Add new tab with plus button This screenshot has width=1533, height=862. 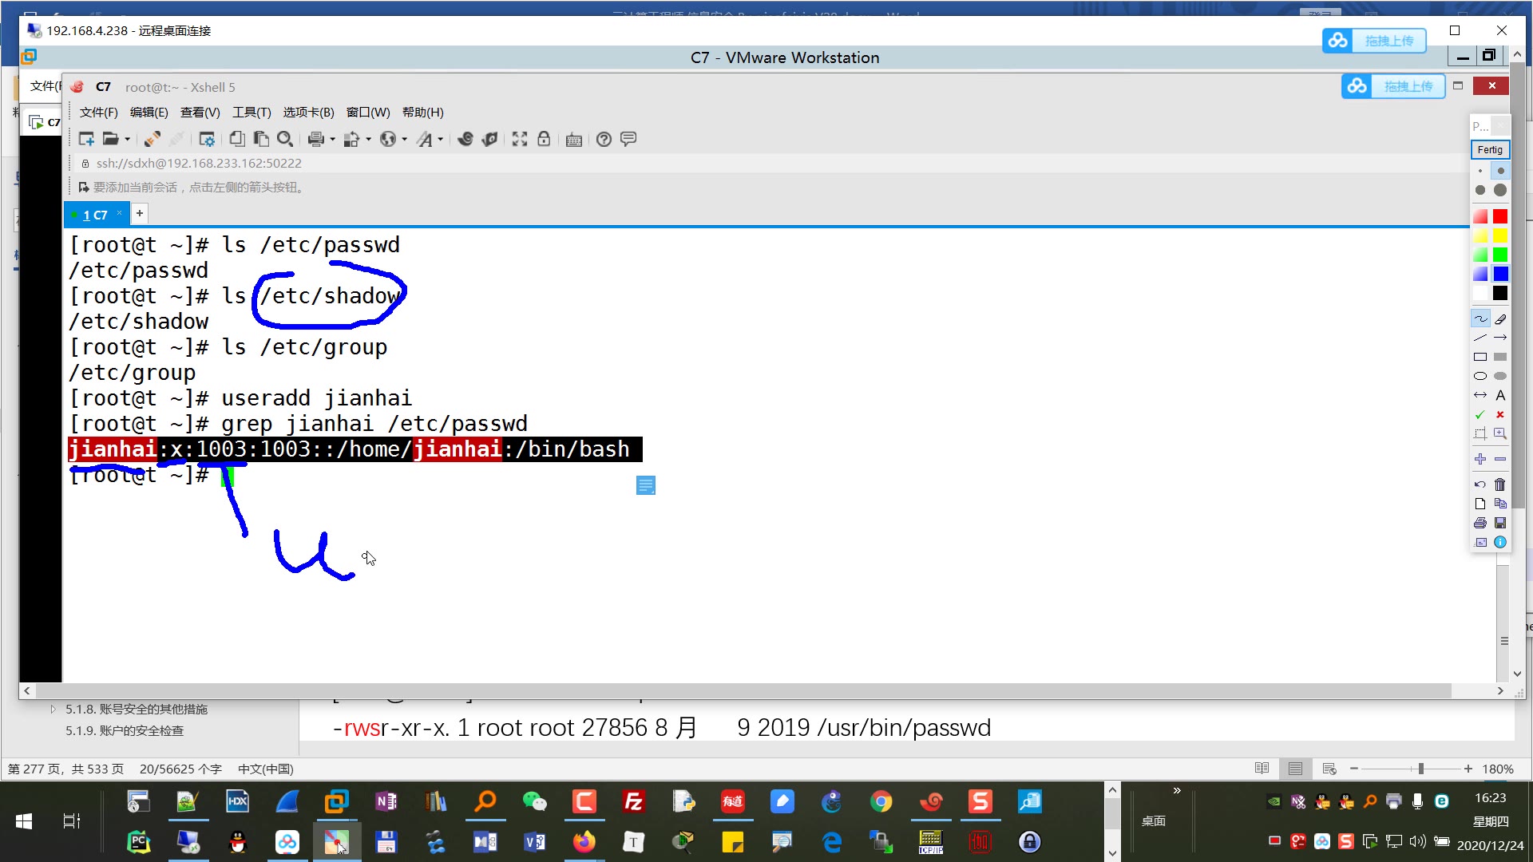tap(140, 213)
